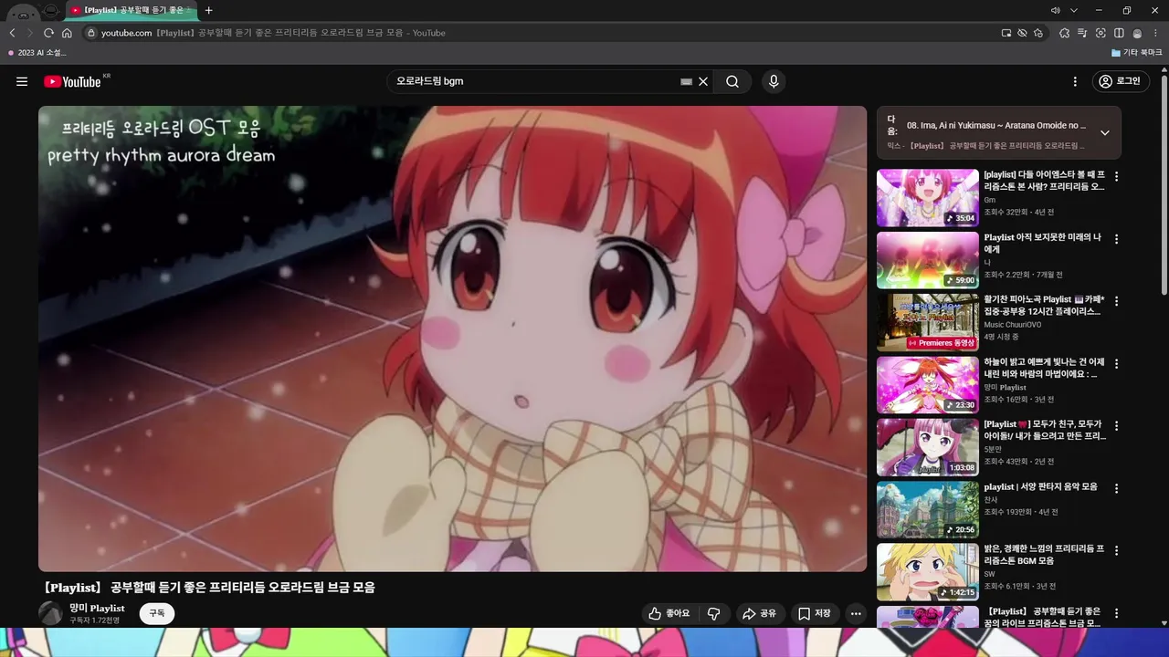This screenshot has height=657, width=1169.
Task: Open YouTube settings three-dot menu beside 로그인
Action: point(1075,81)
